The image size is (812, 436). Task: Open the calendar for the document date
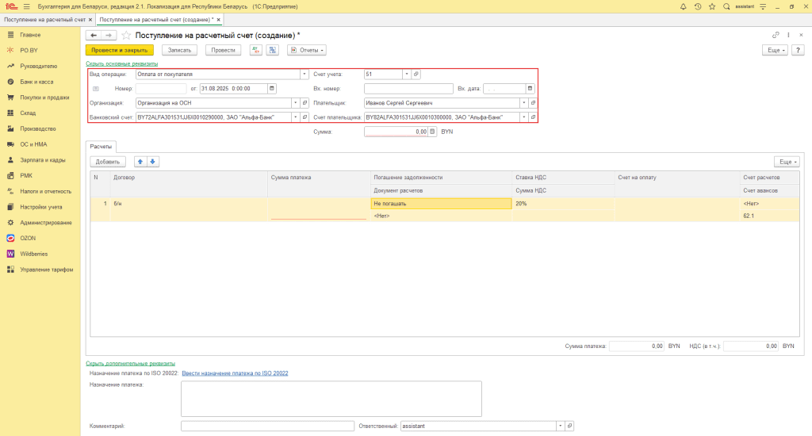tap(272, 89)
